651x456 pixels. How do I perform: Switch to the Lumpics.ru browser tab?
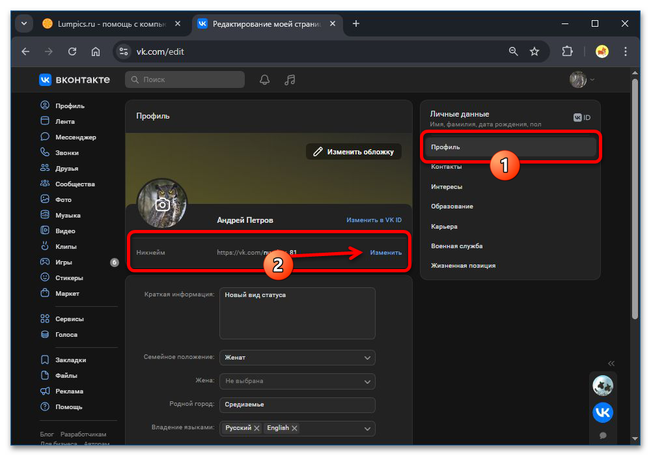[112, 24]
